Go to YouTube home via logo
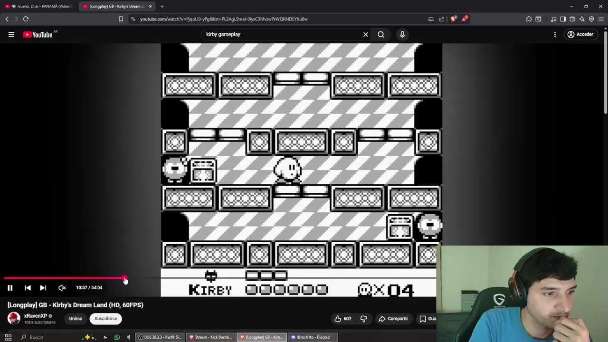This screenshot has width=608, height=342. (38, 34)
